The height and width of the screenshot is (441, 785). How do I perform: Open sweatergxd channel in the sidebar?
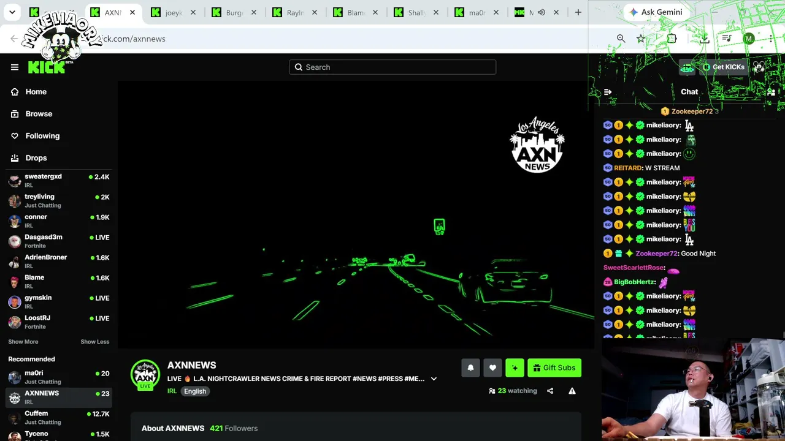point(59,180)
